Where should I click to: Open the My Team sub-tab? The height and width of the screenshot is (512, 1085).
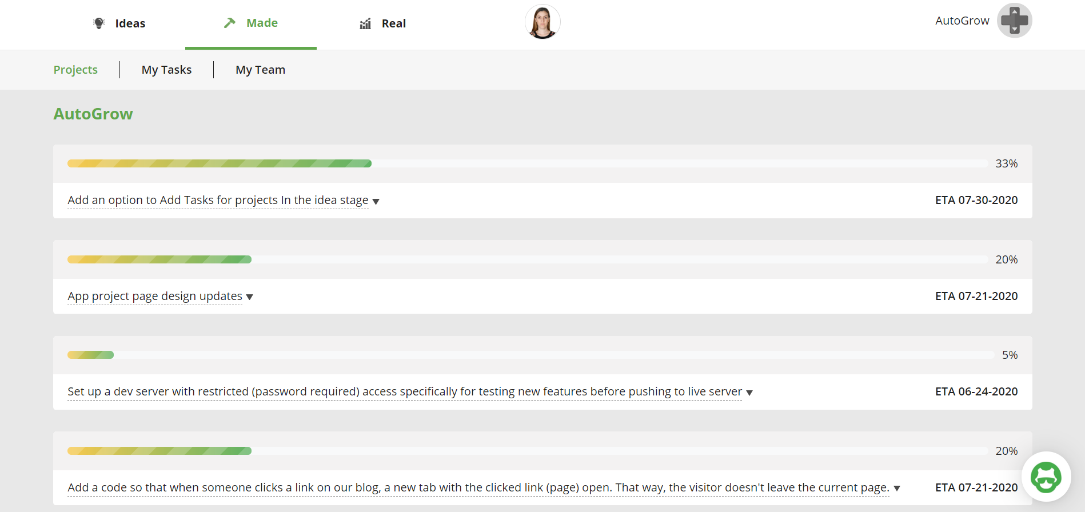pos(260,70)
